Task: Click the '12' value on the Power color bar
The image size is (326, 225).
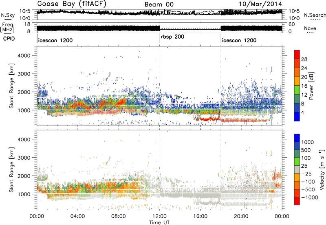Action: pos(304,95)
